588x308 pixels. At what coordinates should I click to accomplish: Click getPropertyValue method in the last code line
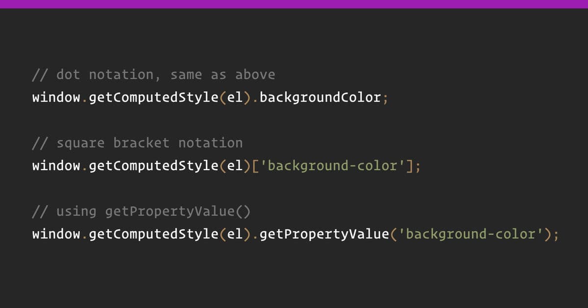click(323, 234)
